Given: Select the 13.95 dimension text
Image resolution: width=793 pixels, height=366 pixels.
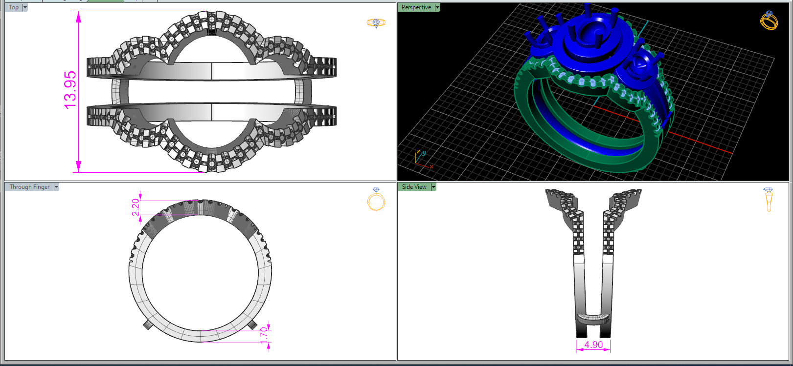Looking at the screenshot, I should [x=70, y=90].
